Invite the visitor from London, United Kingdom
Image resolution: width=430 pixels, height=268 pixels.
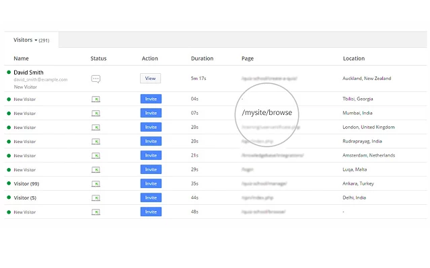point(151,127)
